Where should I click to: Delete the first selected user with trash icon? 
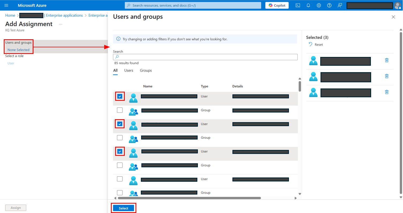click(386, 60)
